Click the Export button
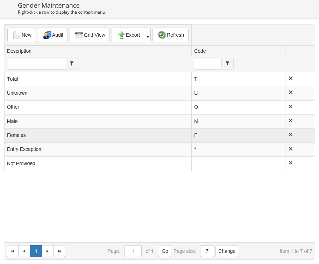Viewport: 319px width, 264px height. pos(128,35)
